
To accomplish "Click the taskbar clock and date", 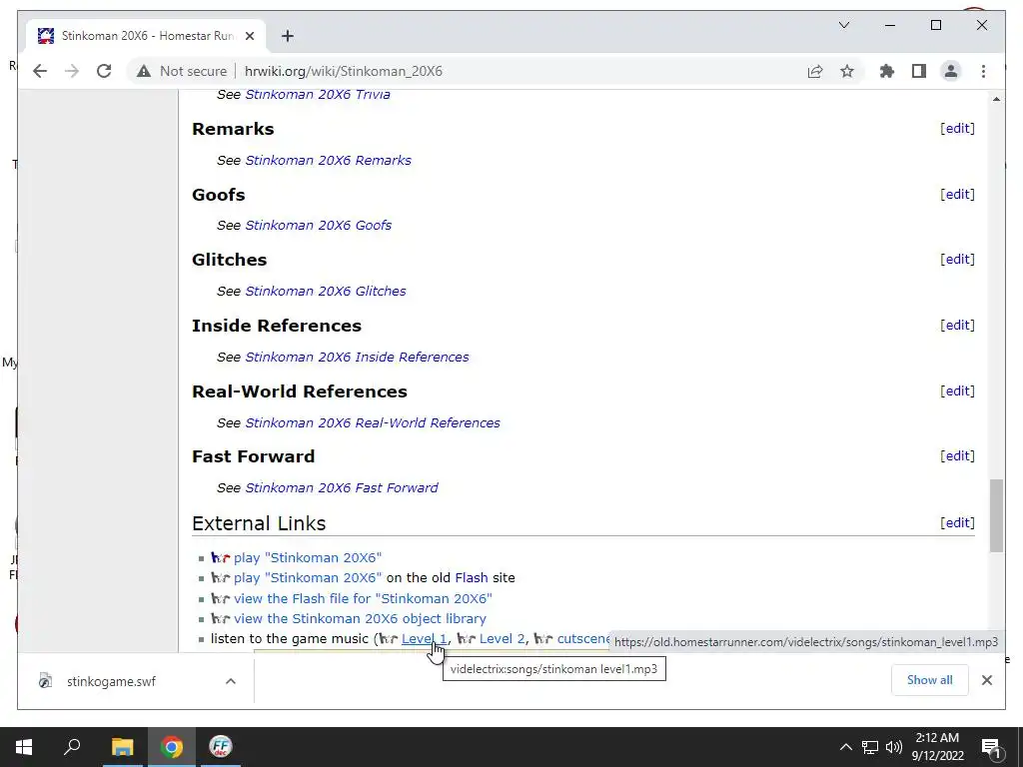I will click(x=937, y=747).
